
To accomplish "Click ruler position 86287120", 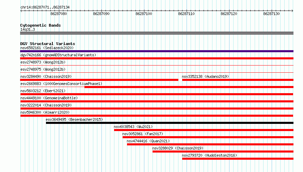I will 229,14.
